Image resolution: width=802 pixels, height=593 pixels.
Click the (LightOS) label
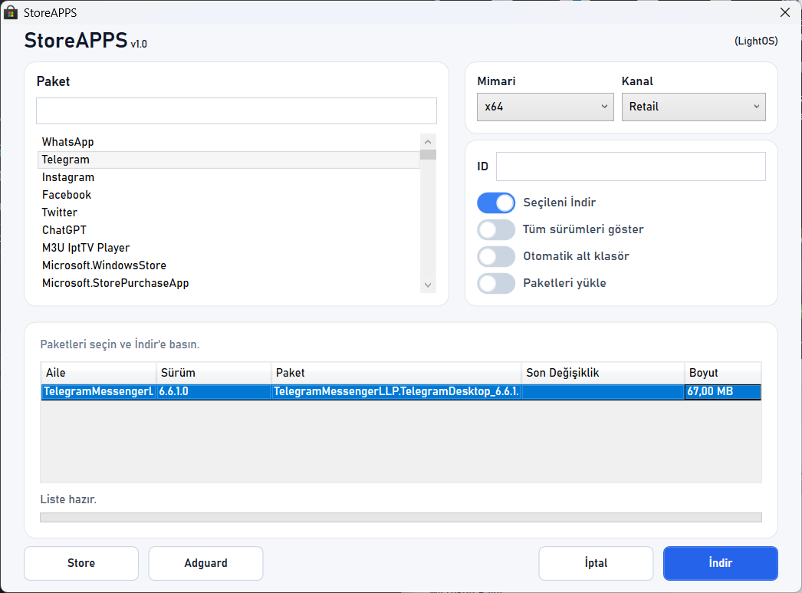click(x=756, y=41)
